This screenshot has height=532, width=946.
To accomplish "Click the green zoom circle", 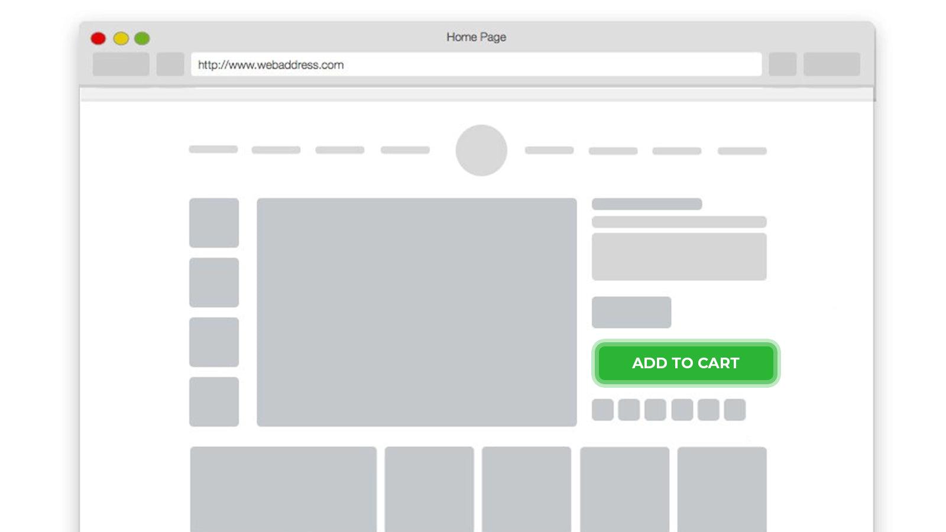I will (x=142, y=38).
